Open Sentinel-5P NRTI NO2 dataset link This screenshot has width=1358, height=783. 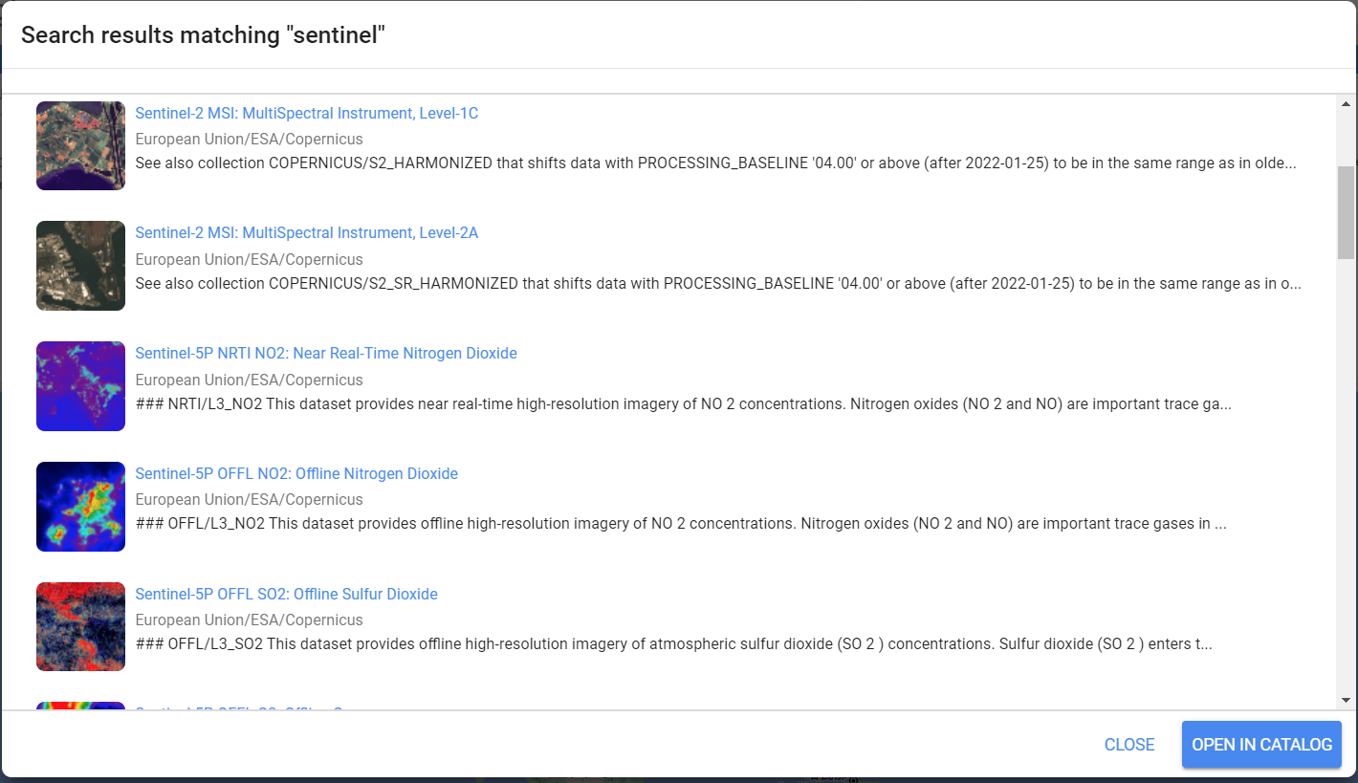tap(325, 354)
